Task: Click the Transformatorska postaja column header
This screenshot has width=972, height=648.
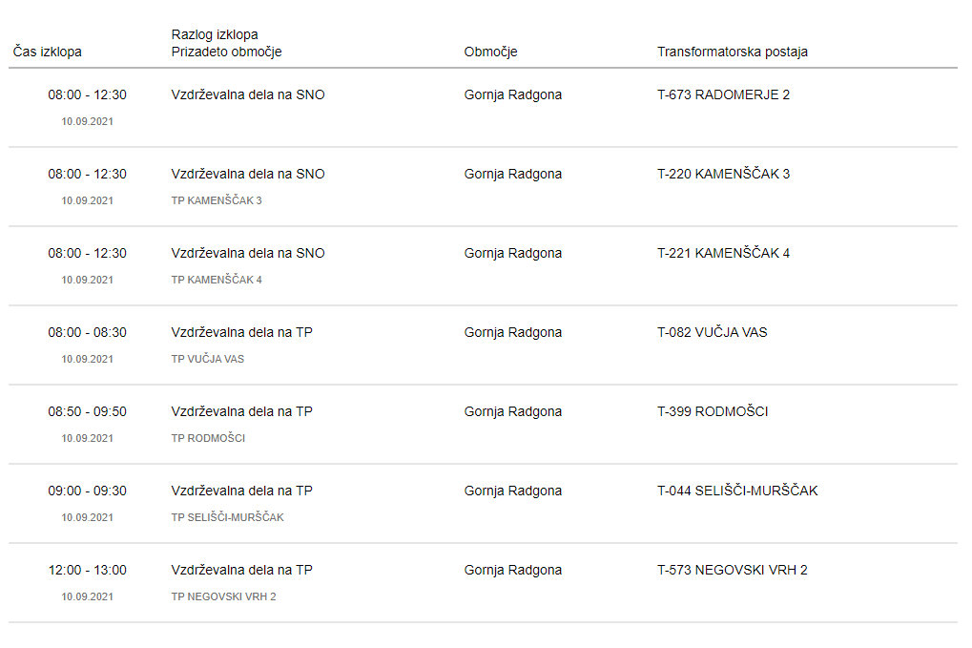Action: [732, 52]
